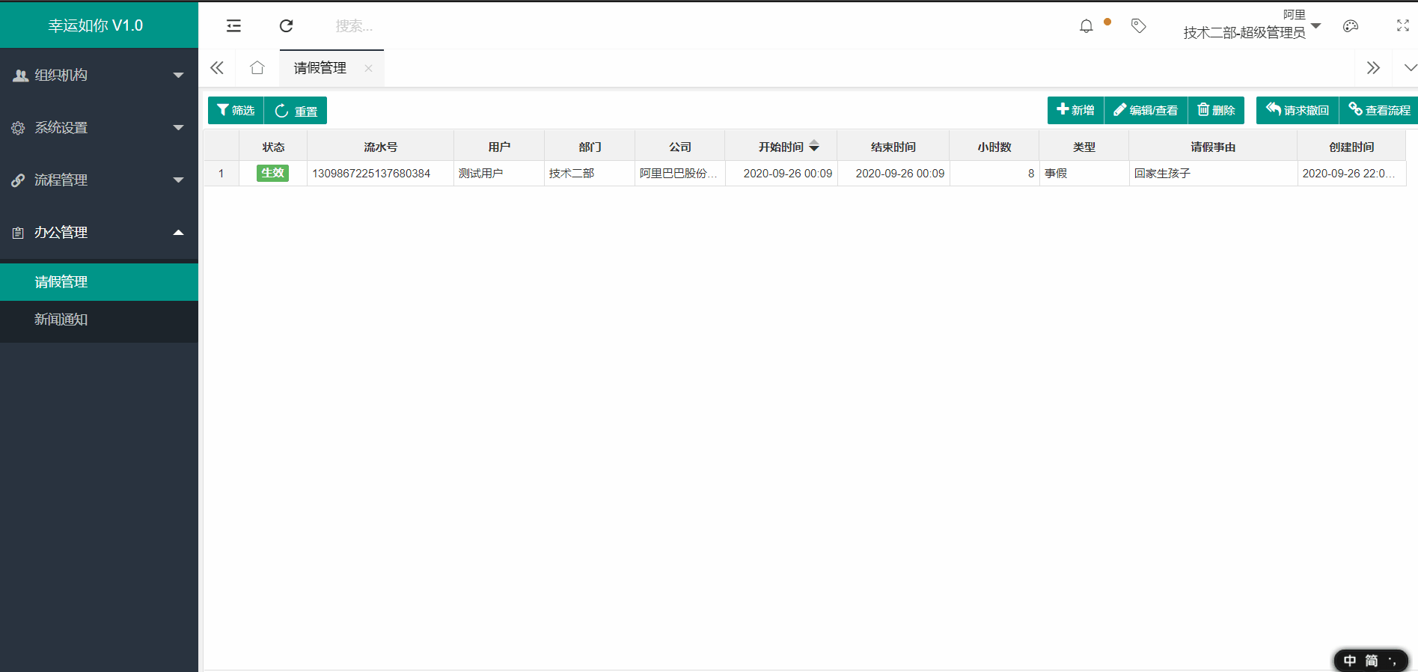The image size is (1418, 672).
Task: Click the 生效 status badge
Action: 272,173
